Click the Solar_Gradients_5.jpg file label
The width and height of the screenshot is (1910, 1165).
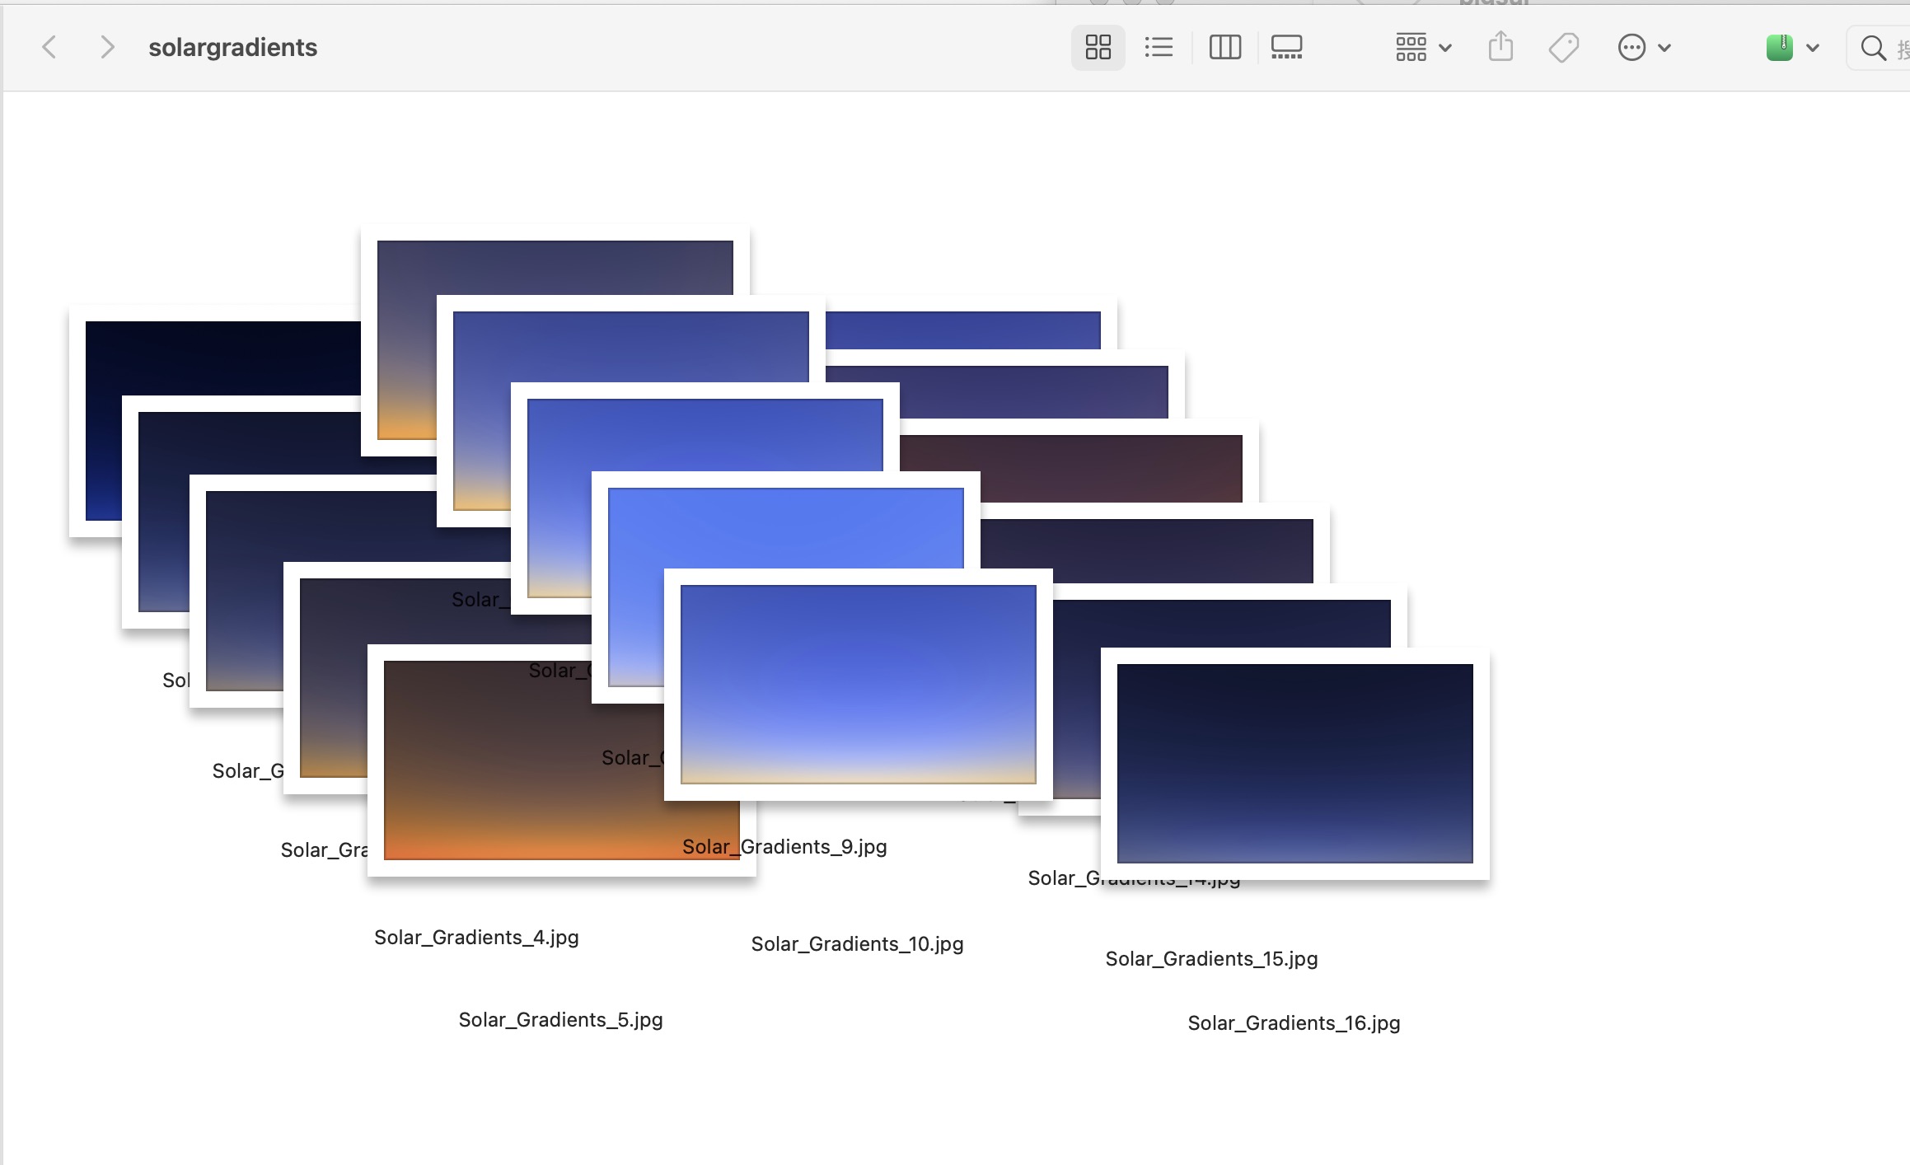[560, 1020]
